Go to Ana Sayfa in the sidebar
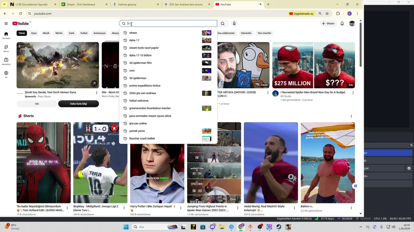This screenshot has height=232, width=414. click(6, 35)
